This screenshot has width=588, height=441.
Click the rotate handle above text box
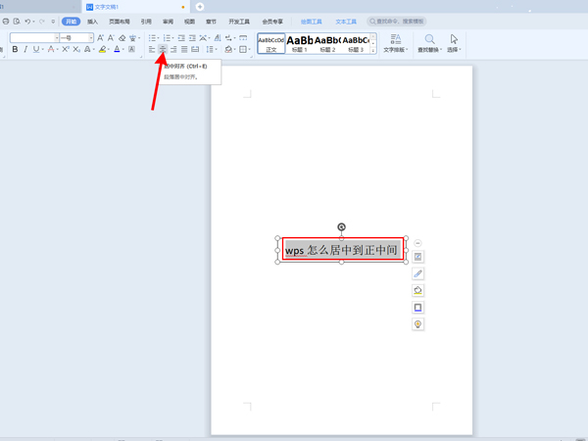(341, 227)
